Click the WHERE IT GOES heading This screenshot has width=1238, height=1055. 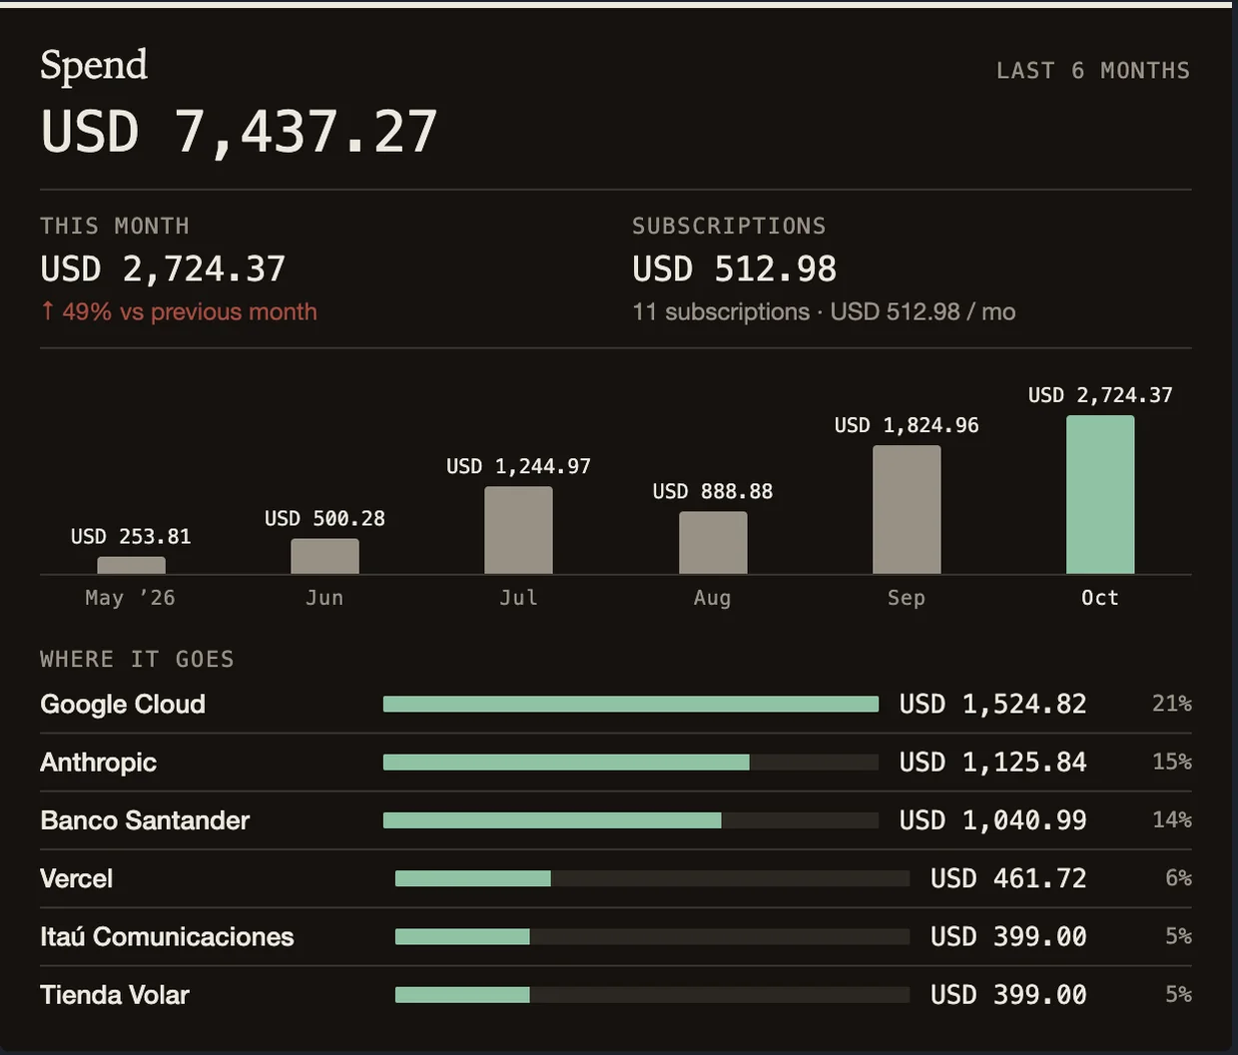click(x=137, y=659)
